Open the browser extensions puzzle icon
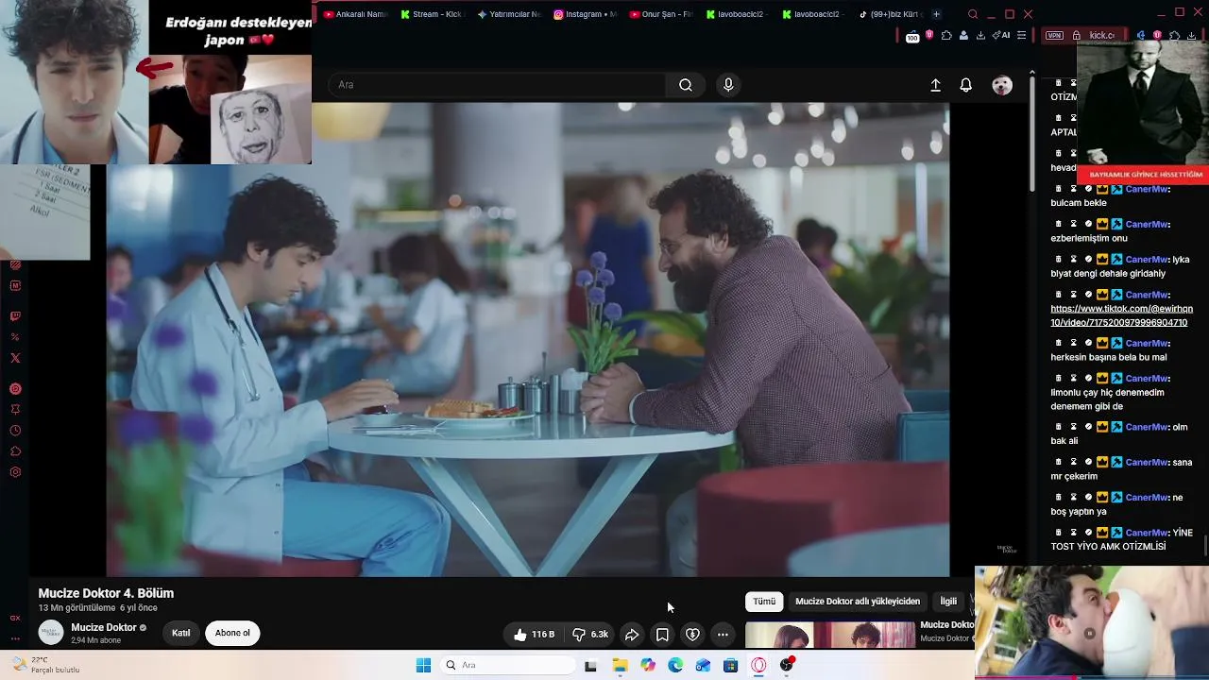The image size is (1209, 680). [x=946, y=36]
